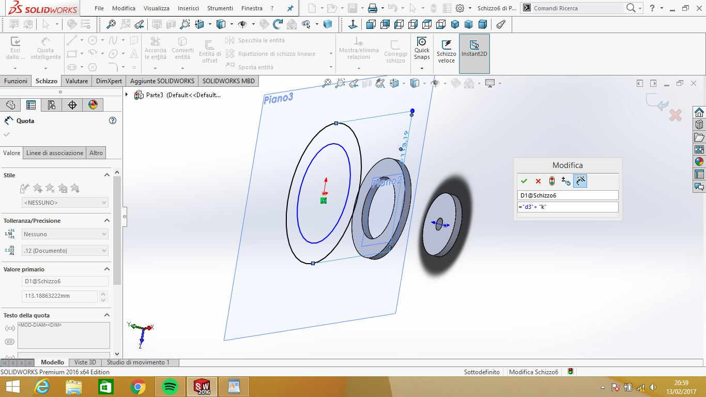Expand the Parte3 tree node

[x=127, y=95]
